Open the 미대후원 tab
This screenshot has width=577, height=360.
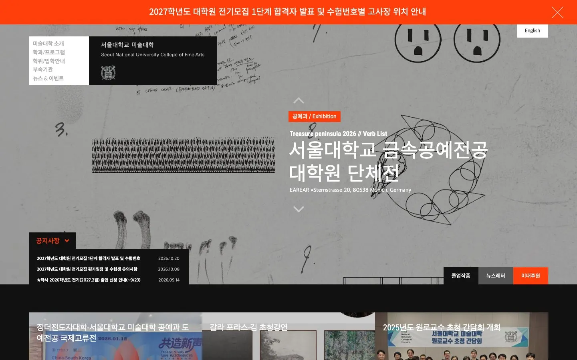click(x=531, y=276)
